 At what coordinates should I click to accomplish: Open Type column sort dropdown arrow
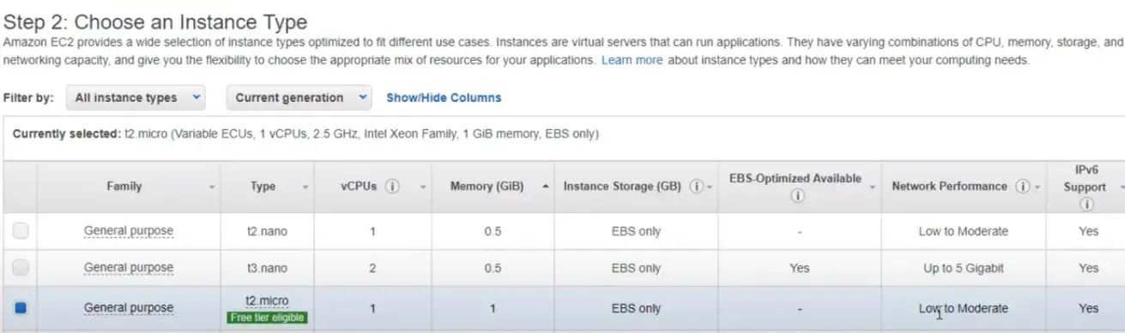coord(305,187)
